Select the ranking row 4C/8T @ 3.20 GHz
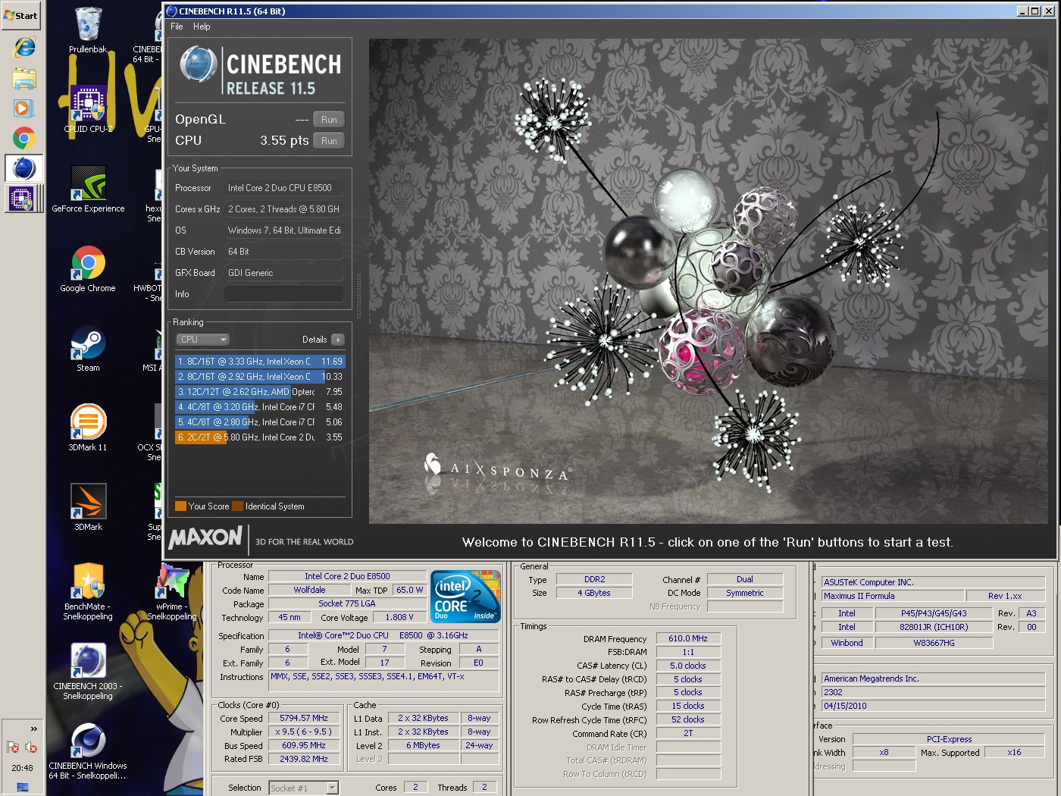This screenshot has width=1061, height=796. pos(260,407)
